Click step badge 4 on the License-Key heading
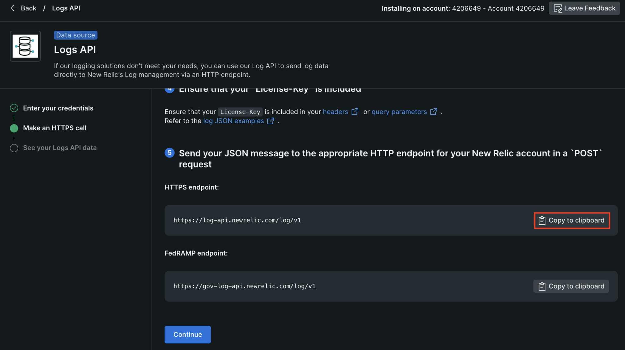This screenshot has width=625, height=350. pyautogui.click(x=170, y=89)
